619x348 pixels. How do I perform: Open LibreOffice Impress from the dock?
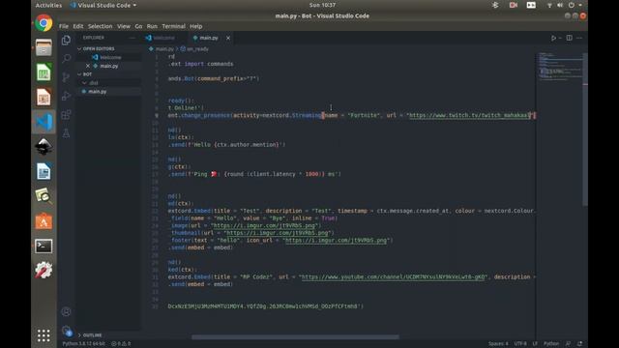tap(44, 97)
